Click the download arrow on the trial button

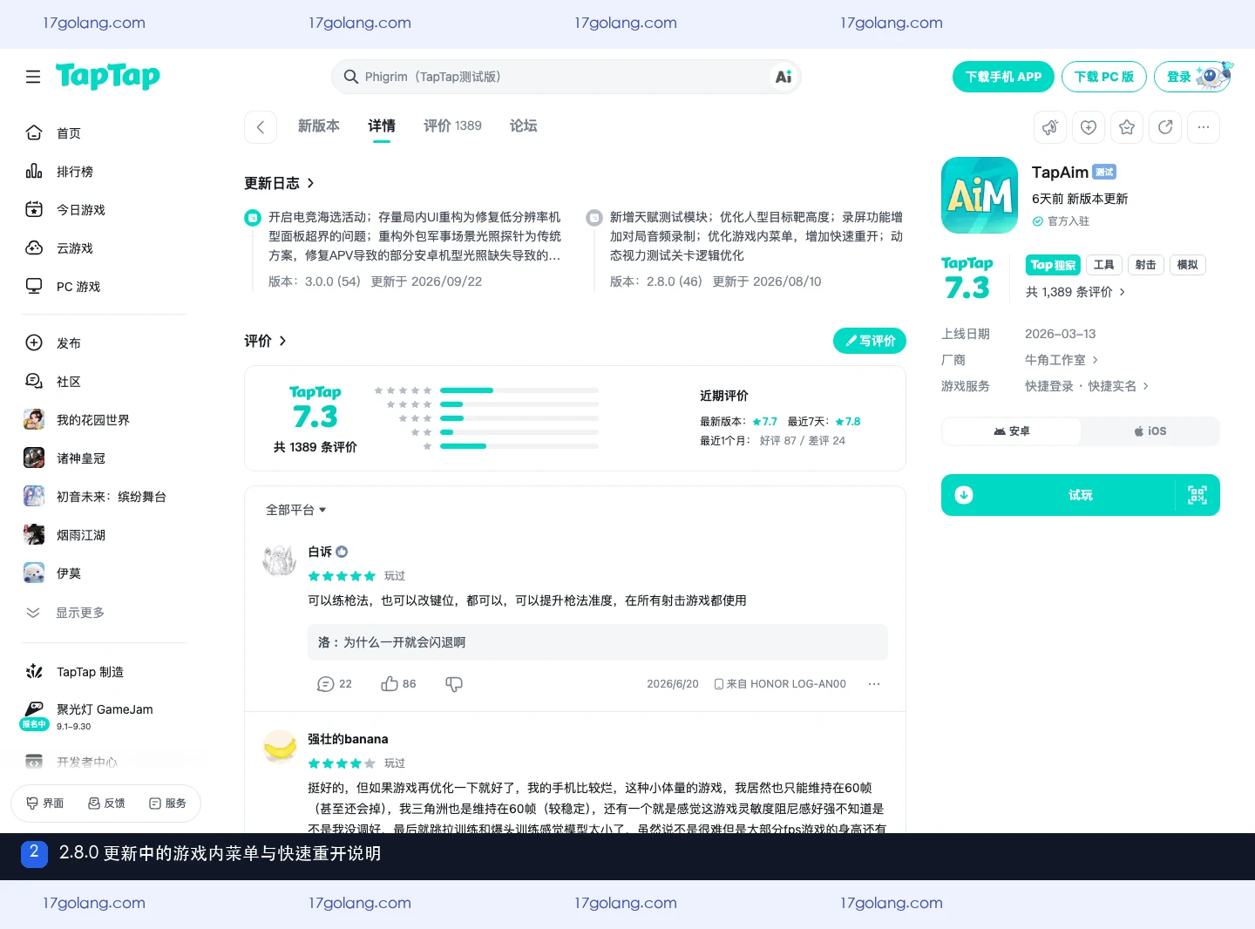point(964,495)
